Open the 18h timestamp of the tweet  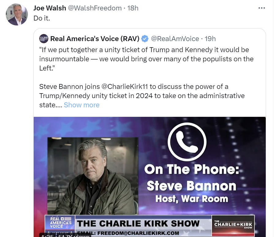tap(133, 8)
